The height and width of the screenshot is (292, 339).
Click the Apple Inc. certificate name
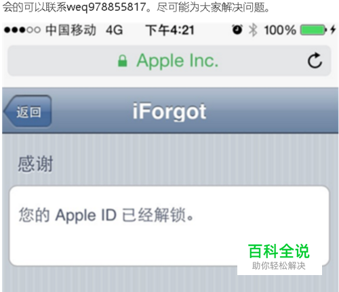[178, 61]
